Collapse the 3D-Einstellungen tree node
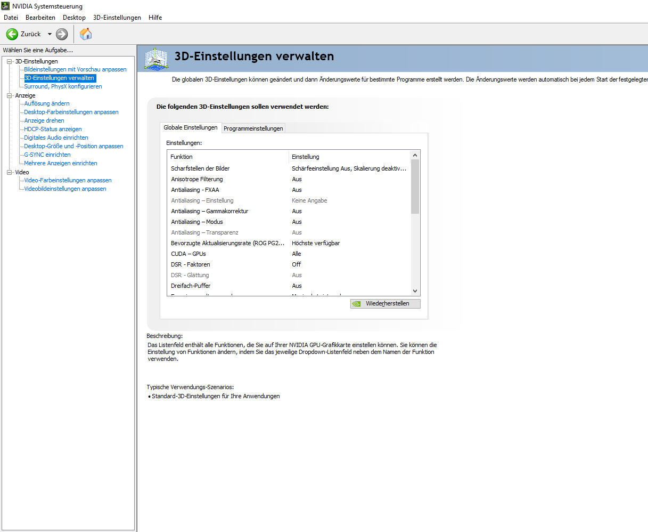This screenshot has height=532, width=648. pyautogui.click(x=9, y=61)
